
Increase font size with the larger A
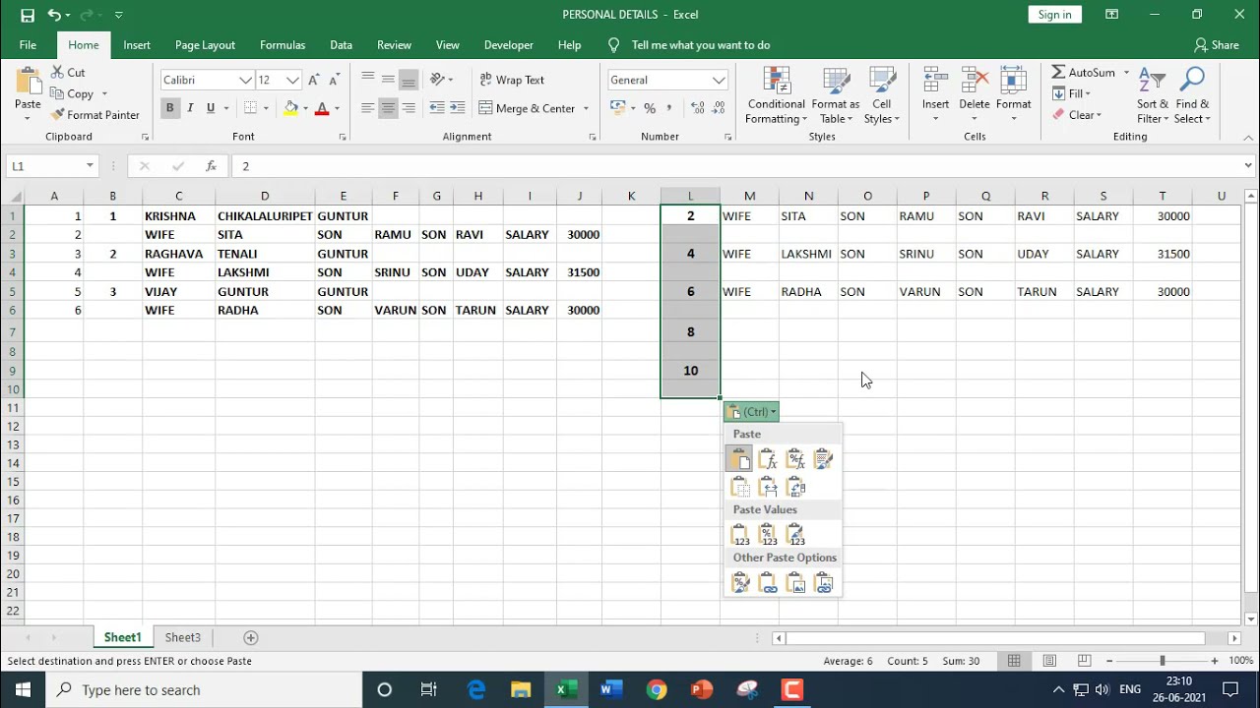314,80
